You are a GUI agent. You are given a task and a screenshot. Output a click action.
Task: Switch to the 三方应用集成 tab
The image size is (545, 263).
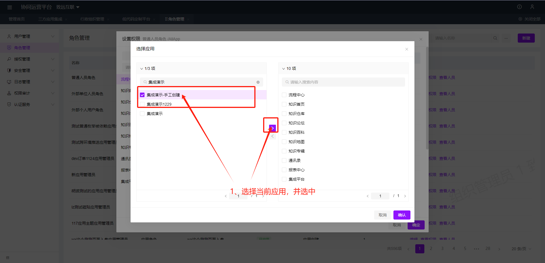[x=50, y=19]
